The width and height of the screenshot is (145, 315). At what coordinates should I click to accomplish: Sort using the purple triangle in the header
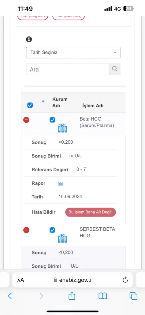(x=43, y=101)
